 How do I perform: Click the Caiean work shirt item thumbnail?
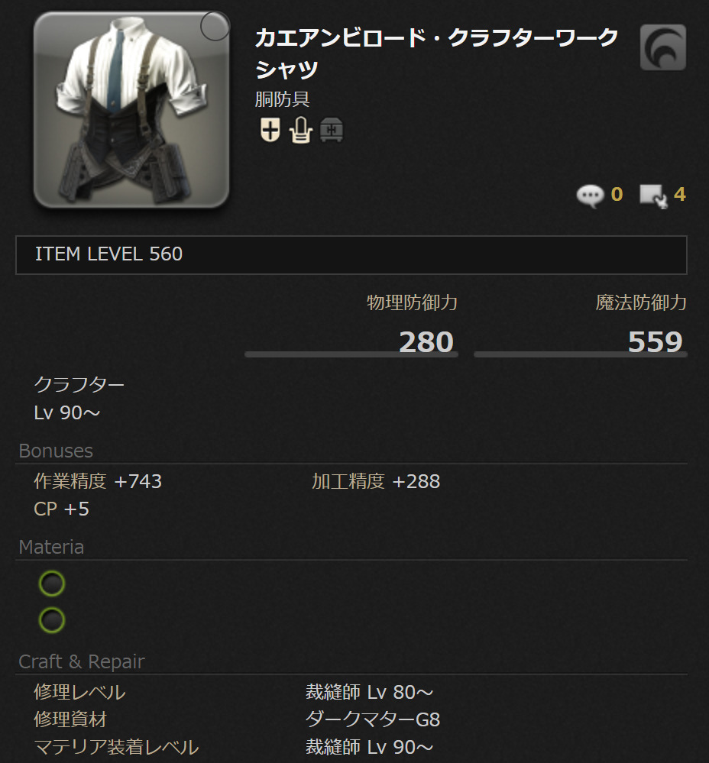point(131,110)
